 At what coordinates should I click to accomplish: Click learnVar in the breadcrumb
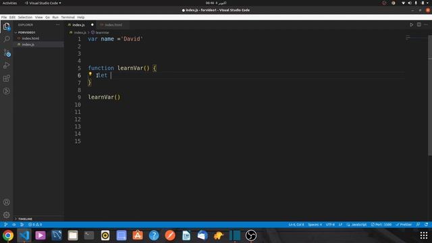coord(102,32)
